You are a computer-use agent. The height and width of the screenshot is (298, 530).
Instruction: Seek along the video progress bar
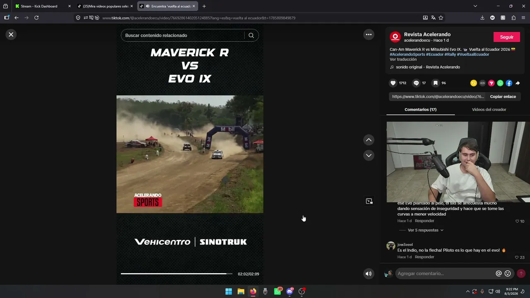(x=176, y=274)
